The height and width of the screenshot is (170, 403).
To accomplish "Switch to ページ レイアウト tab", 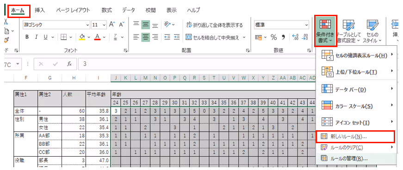I will 73,10.
